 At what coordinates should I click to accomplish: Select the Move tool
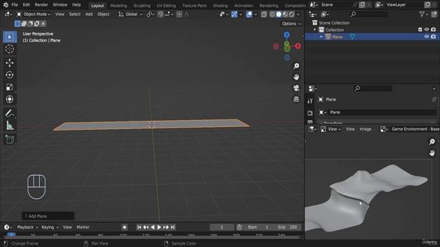(10, 62)
